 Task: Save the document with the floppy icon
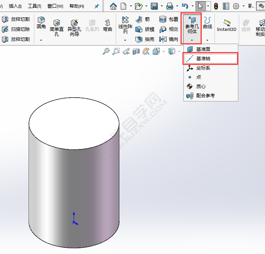click(x=154, y=6)
